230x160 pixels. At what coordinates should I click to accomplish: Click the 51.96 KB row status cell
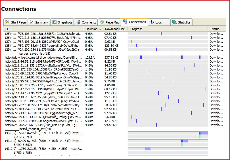click(216, 69)
